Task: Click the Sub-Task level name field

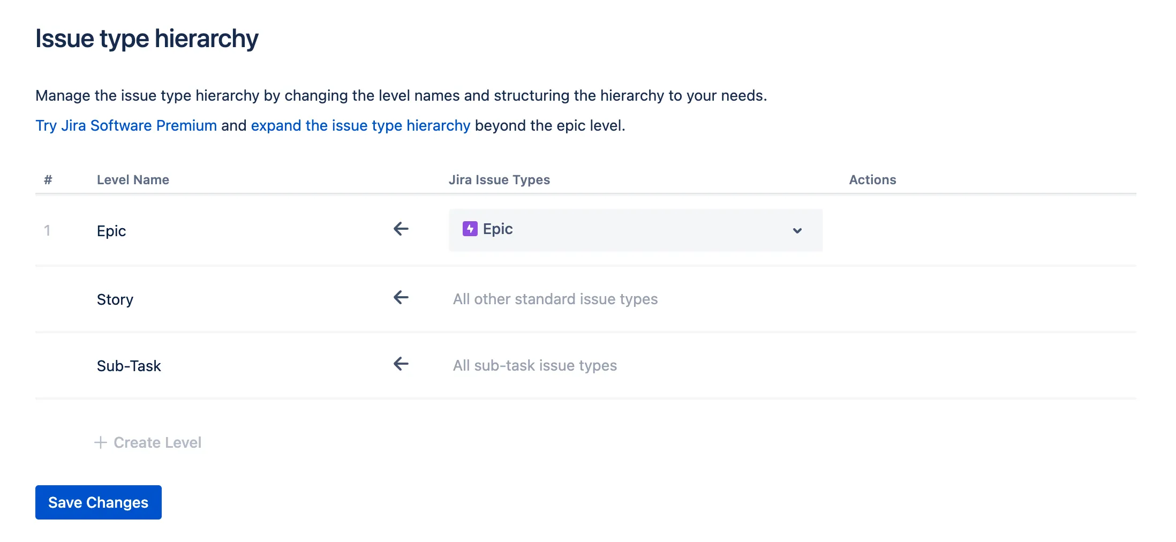Action: point(129,366)
